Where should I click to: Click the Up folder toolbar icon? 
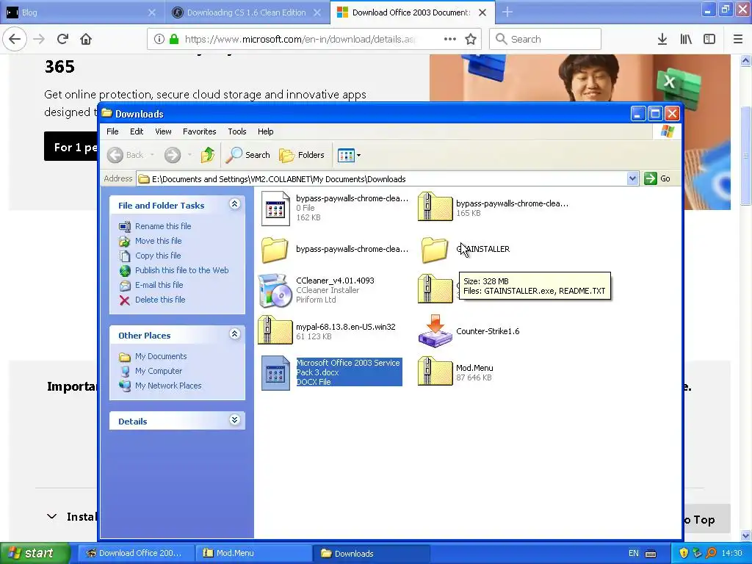click(208, 155)
